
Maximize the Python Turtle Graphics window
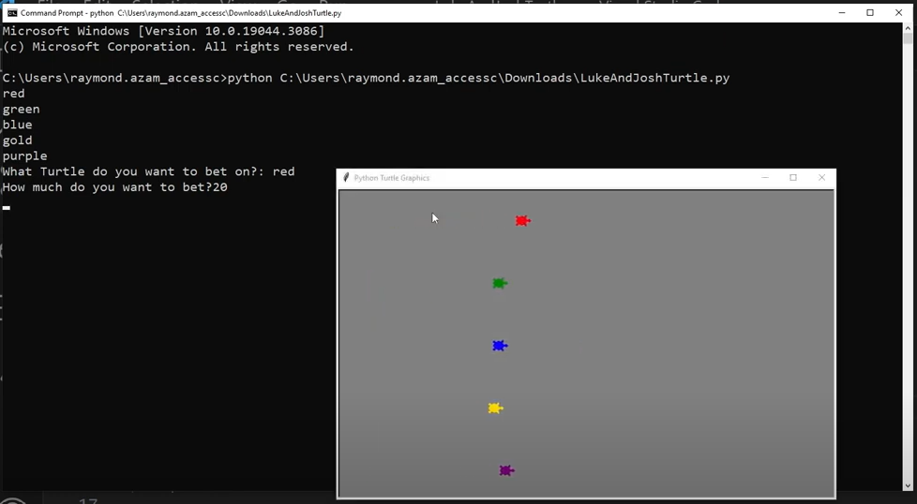point(793,178)
